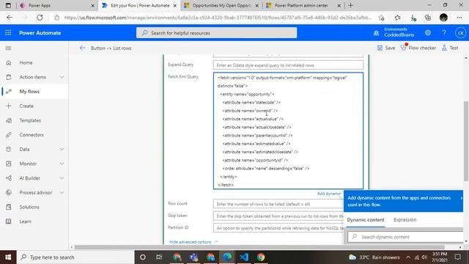This screenshot has height=264, width=469.
Task: Go back using the flow editor arrow
Action: 82,48
